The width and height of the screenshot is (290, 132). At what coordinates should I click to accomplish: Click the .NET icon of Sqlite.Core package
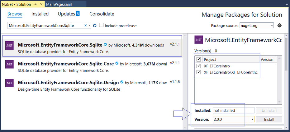click(x=9, y=64)
